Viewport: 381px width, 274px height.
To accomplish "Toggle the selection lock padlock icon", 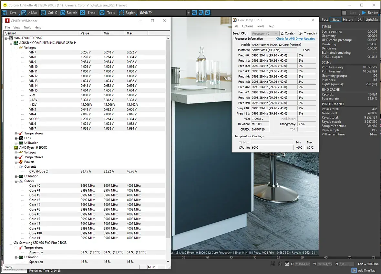I will tap(280, 264).
